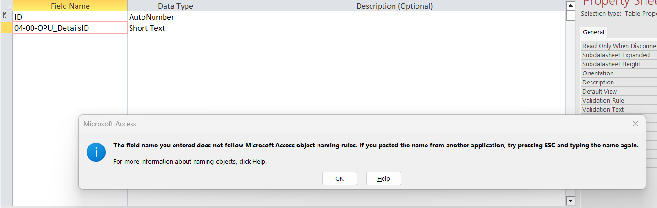Click the scroll down arrow of field grid
This screenshot has height=208, width=657.
[570, 201]
